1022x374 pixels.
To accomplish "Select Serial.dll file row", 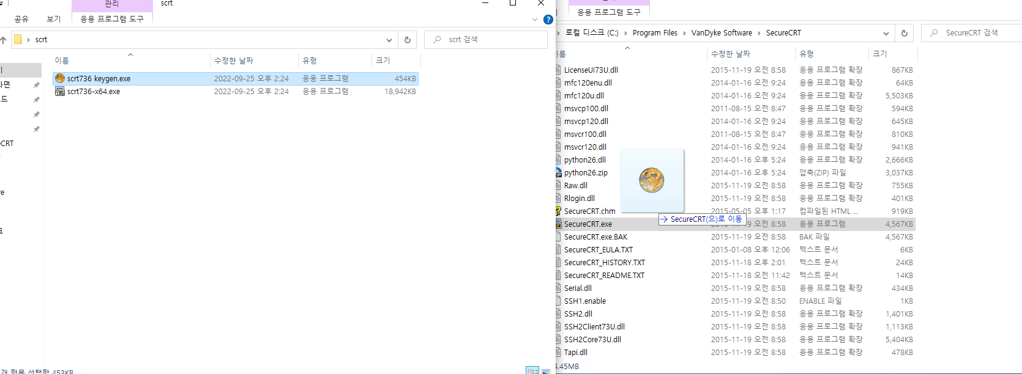I will [735, 288].
